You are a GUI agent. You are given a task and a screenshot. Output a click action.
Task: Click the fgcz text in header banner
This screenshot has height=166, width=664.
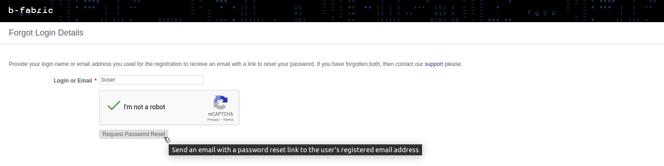click(x=541, y=13)
